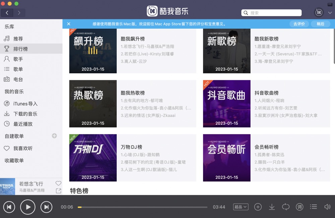Go forward with the right arrow button

[x=19, y=13]
